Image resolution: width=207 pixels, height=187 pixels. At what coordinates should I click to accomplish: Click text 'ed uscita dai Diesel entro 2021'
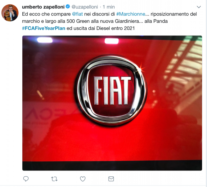(x=101, y=28)
